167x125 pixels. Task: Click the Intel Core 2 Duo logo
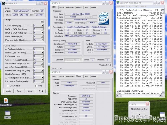(x=104, y=18)
